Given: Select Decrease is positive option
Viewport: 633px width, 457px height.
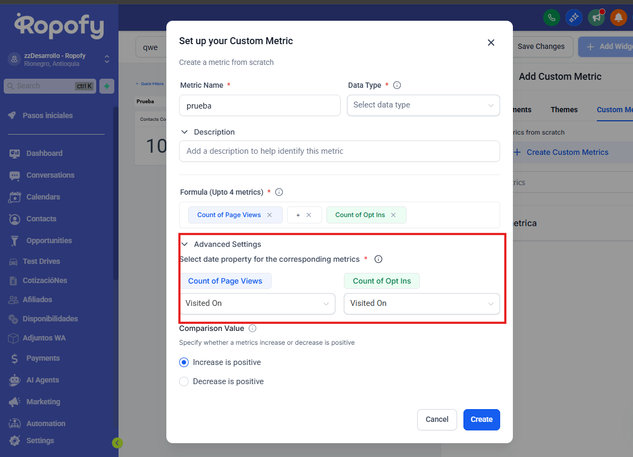Looking at the screenshot, I should click(x=184, y=381).
